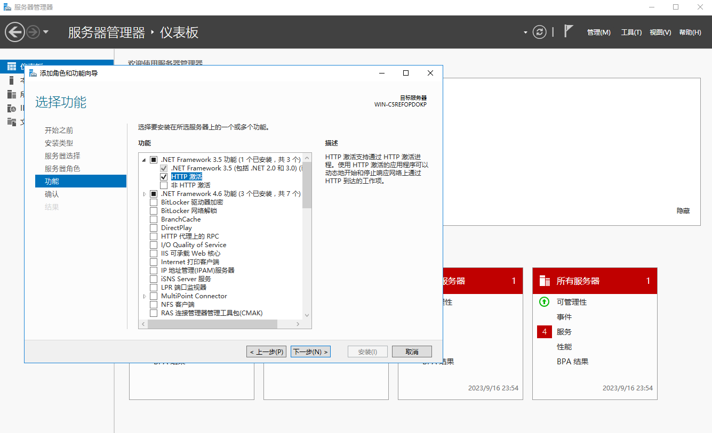The image size is (712, 433).
Task: Click the green 可管理性 status icon
Action: (544, 302)
